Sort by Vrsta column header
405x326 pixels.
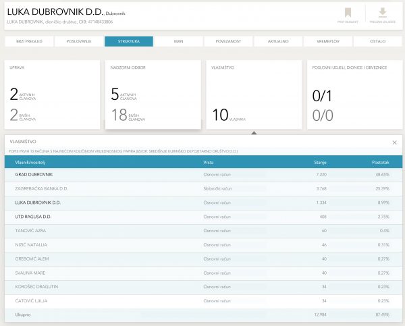click(209, 162)
